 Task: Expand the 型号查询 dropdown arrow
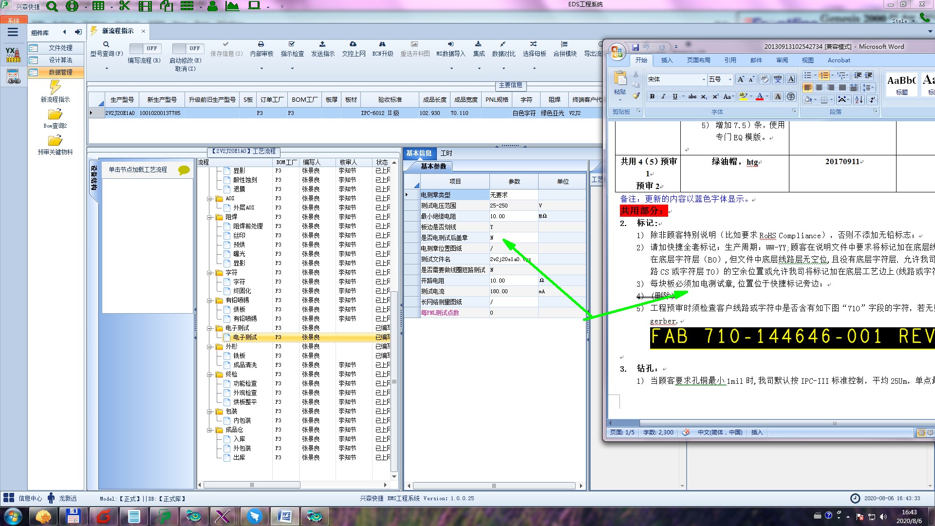tap(107, 68)
